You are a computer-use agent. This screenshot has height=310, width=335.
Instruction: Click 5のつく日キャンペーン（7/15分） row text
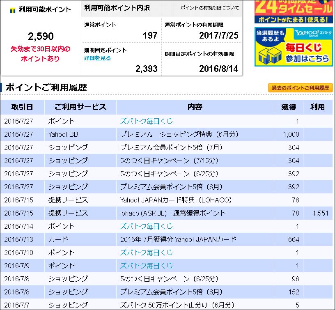[x=169, y=161]
